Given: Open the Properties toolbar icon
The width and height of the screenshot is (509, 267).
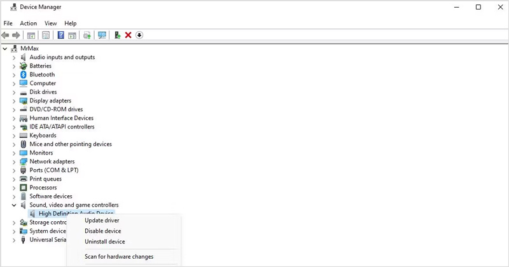Looking at the screenshot, I should point(46,35).
